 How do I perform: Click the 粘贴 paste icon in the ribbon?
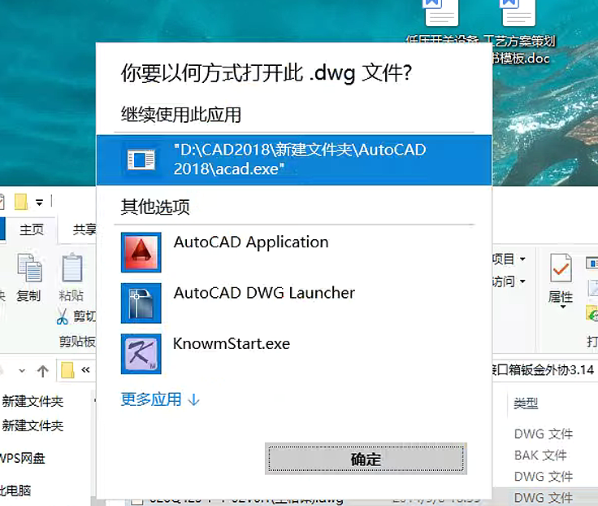click(71, 268)
